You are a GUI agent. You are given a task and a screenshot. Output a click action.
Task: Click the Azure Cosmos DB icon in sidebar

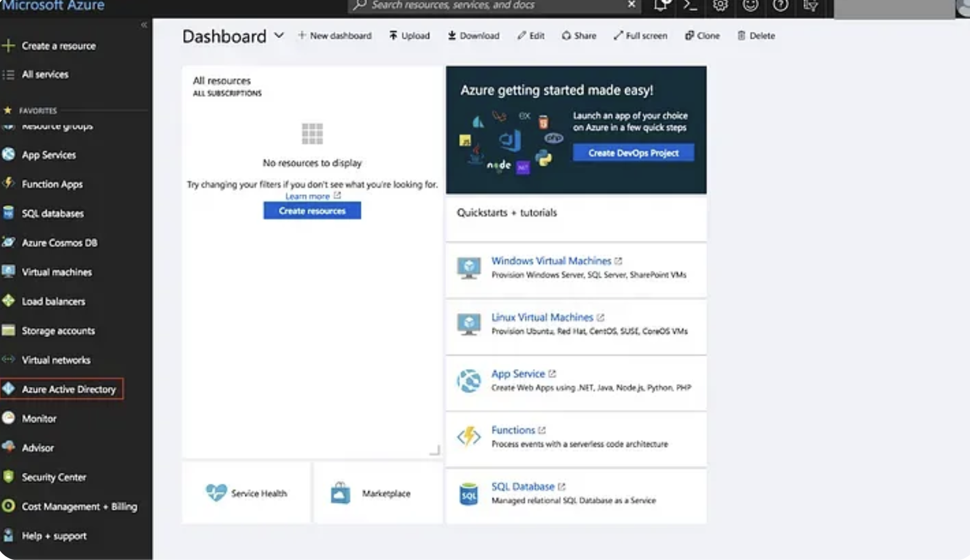pos(9,242)
